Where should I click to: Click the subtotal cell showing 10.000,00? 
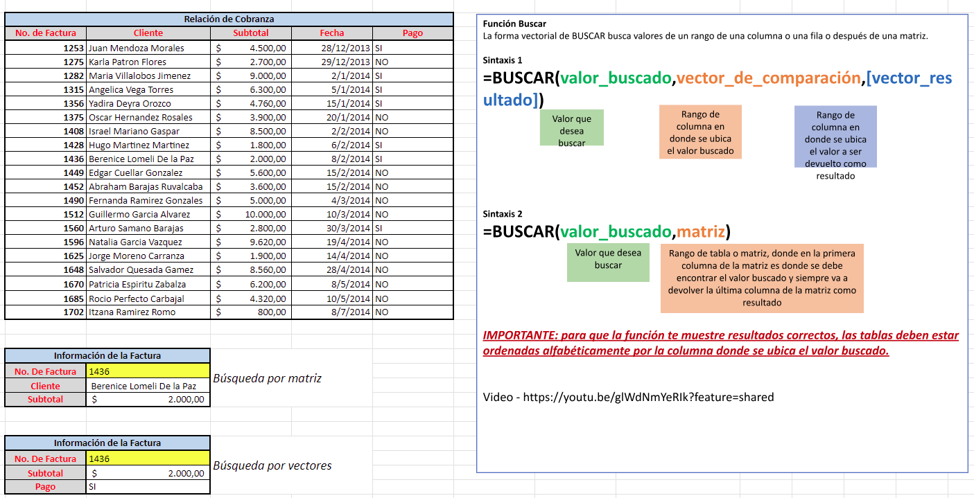[x=251, y=214]
